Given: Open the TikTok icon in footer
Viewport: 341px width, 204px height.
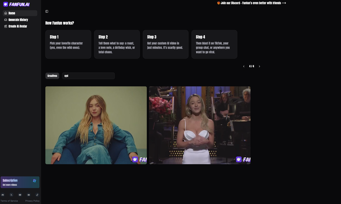Looking at the screenshot, I should [x=37, y=195].
